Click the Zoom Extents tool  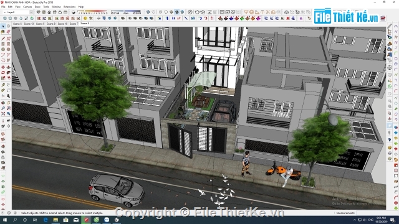[3, 113]
